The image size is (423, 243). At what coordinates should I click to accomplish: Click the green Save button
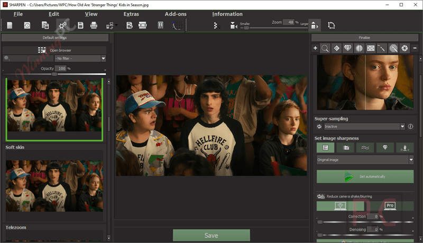[x=211, y=236]
